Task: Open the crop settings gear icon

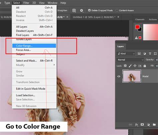Action: [x=82, y=11]
